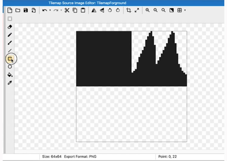
Task: Click the Resize image icon
Action: click(137, 10)
